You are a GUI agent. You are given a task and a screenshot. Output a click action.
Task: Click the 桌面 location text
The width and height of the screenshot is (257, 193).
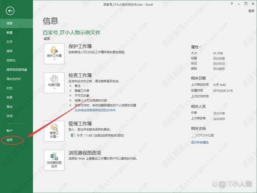click(47, 39)
